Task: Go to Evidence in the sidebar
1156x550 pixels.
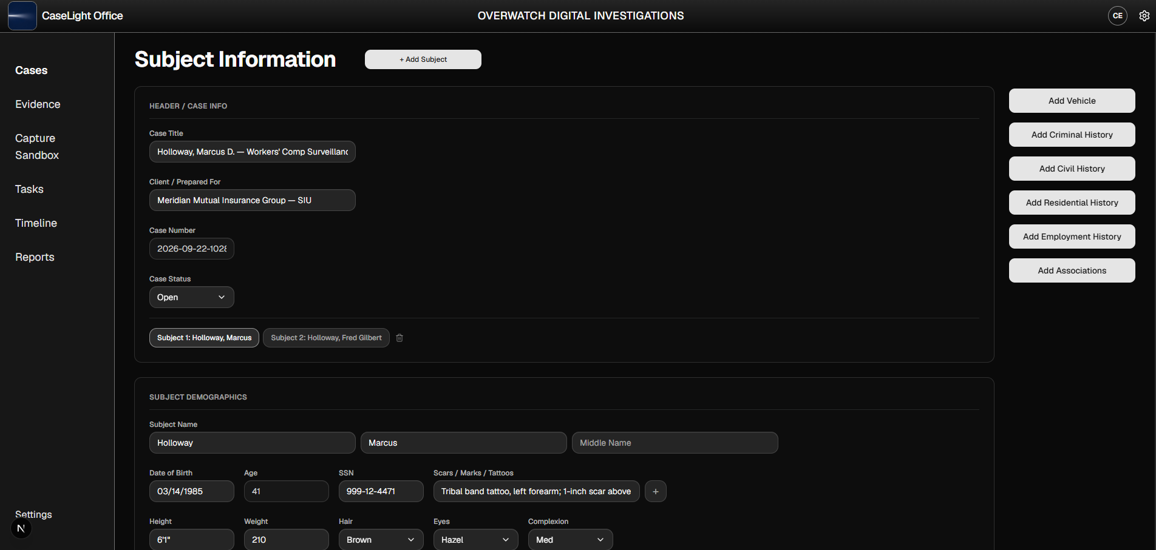Action: [x=38, y=104]
